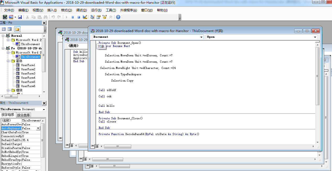Screen dimensions: 332x171
Task: Click the Toolbox (hammer and wrench) icon
Action: point(111,17)
